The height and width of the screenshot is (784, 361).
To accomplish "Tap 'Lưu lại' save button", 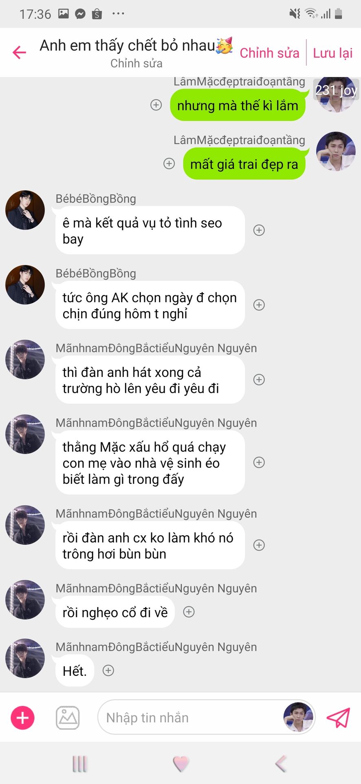I will point(332,53).
